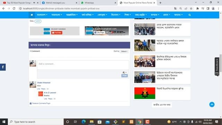The image size is (222, 125).
Task: Open the Chrome profile avatar
Action: click(213, 8)
